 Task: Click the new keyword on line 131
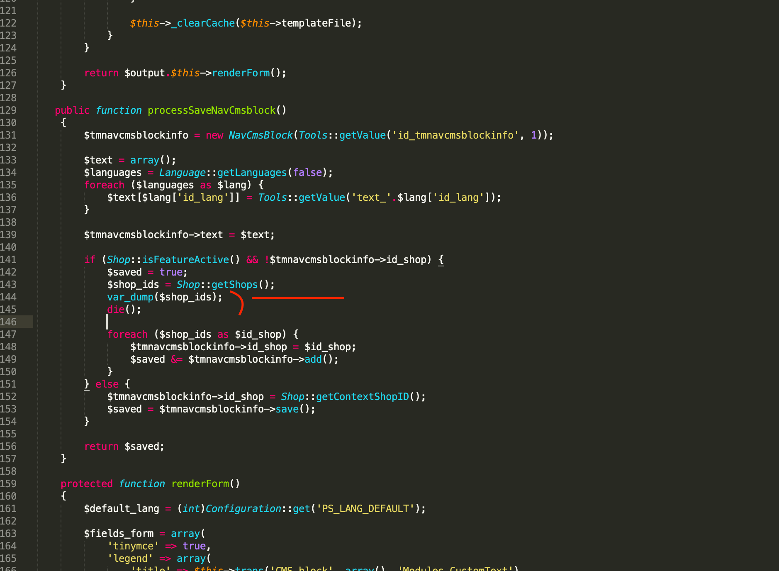pos(214,135)
